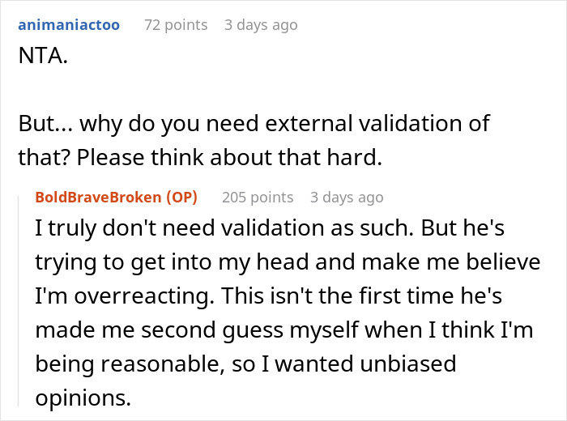Click the "72 points" score on top comment
This screenshot has height=421, width=567.
(x=175, y=25)
